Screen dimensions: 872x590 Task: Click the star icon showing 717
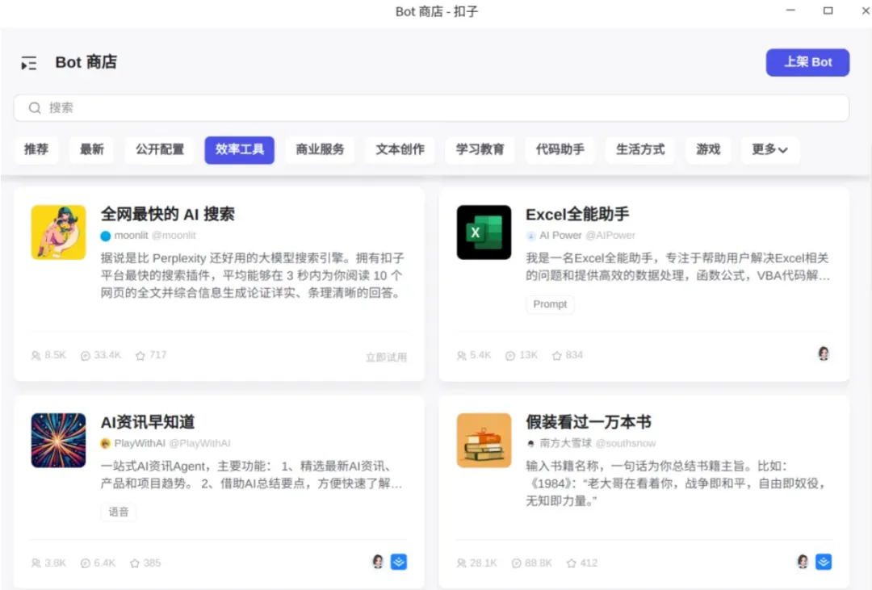pos(140,355)
